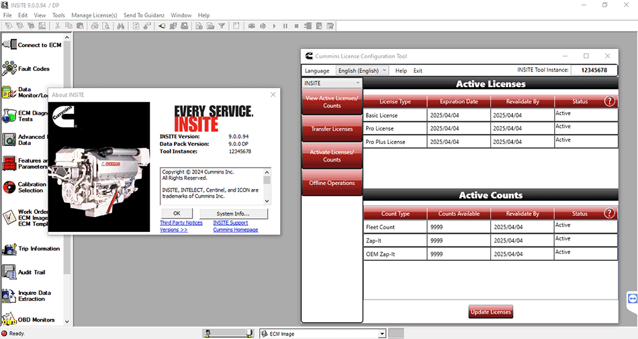Click sidebar scroll up arrow
Viewport: 638px width, 339px height.
coord(67,38)
